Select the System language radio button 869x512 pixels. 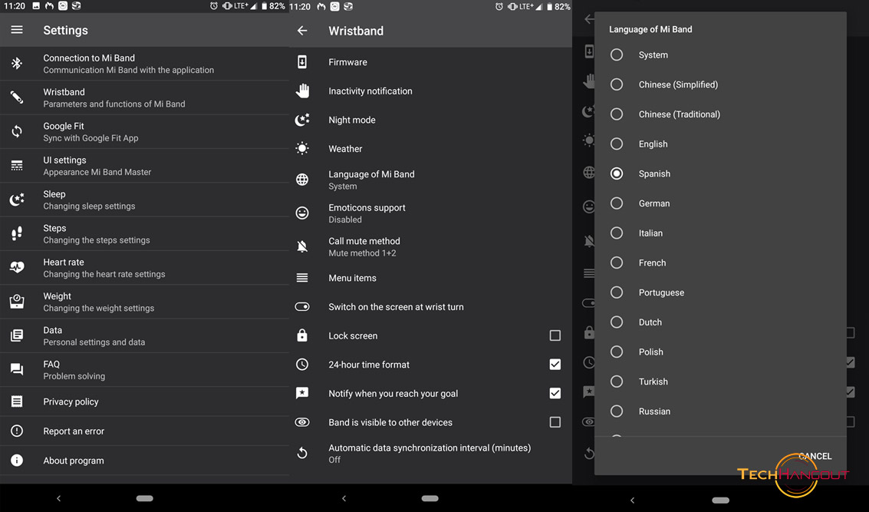[617, 55]
